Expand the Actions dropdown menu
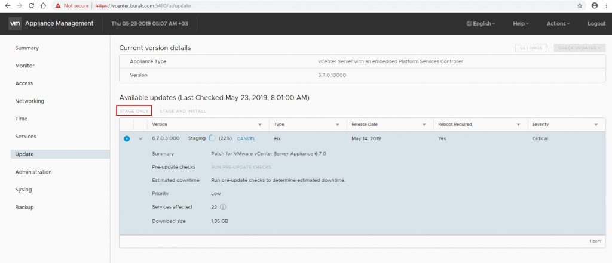 pos(558,24)
